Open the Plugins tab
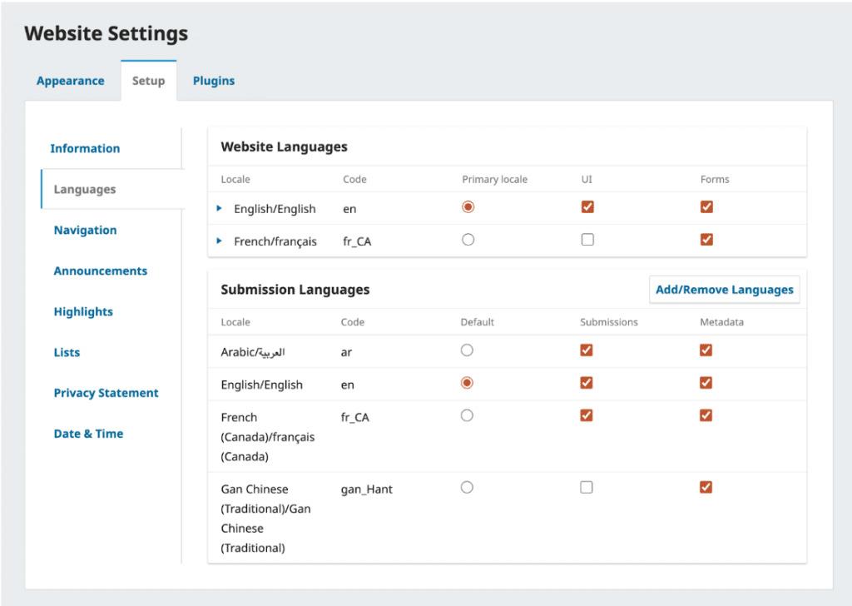Viewport: 852px width, 606px height. (214, 81)
